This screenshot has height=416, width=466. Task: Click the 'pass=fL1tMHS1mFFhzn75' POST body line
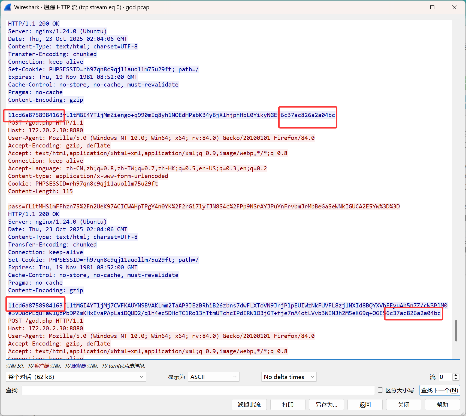click(204, 207)
